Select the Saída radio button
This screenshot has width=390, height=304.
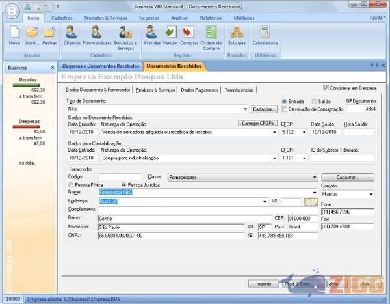point(314,102)
